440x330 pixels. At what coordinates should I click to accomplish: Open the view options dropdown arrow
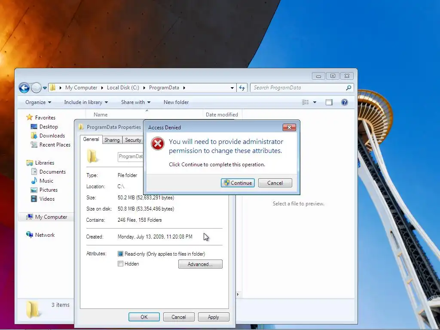(315, 102)
